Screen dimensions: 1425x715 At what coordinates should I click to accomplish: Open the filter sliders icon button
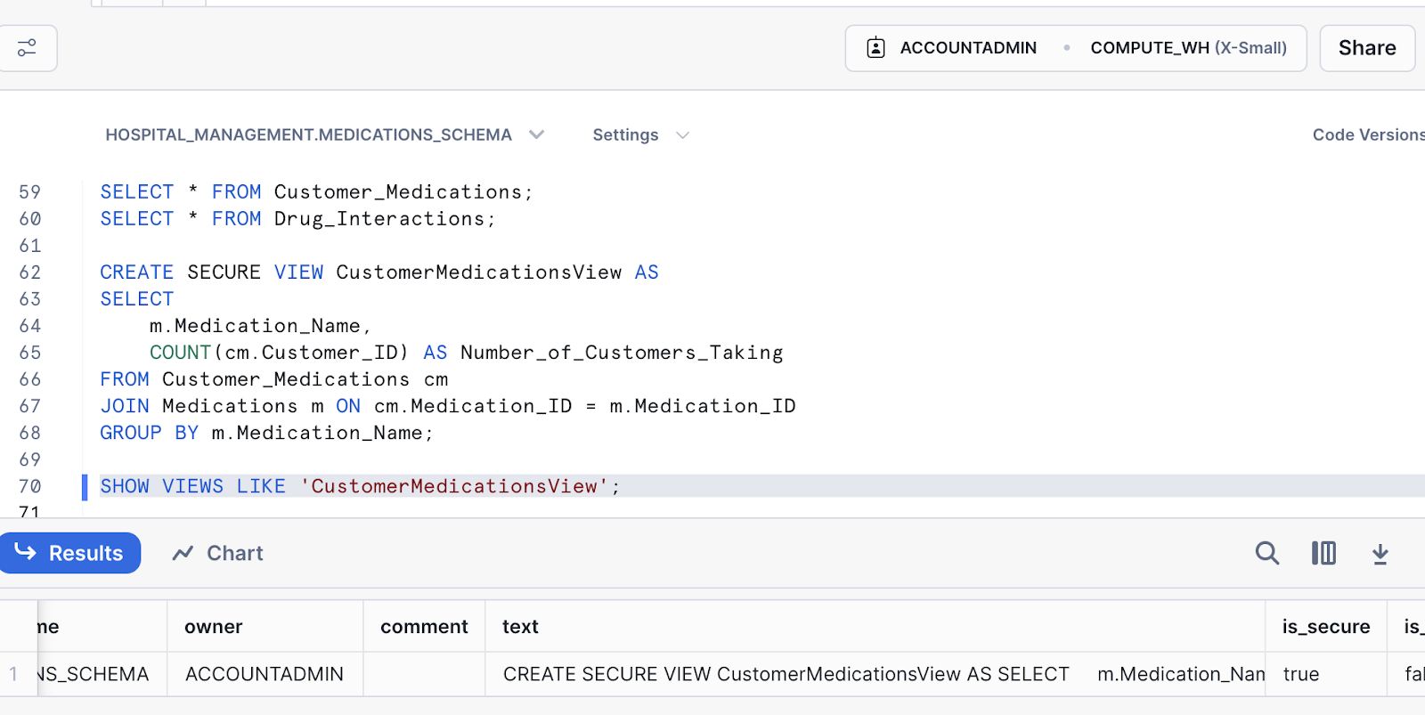[x=27, y=48]
